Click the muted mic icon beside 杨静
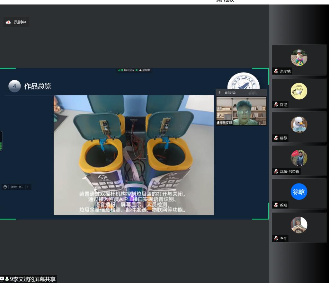The height and width of the screenshot is (283, 329). point(276,138)
